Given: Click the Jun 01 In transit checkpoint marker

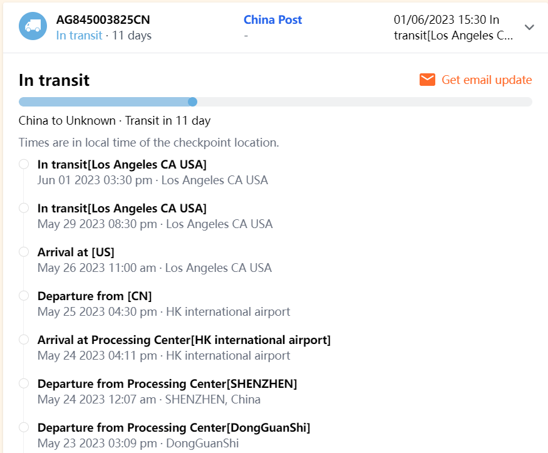Looking at the screenshot, I should 24,164.
